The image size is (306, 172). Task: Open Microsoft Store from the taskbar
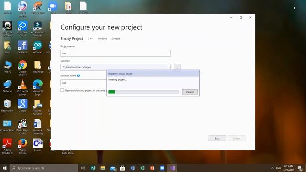tap(122, 168)
